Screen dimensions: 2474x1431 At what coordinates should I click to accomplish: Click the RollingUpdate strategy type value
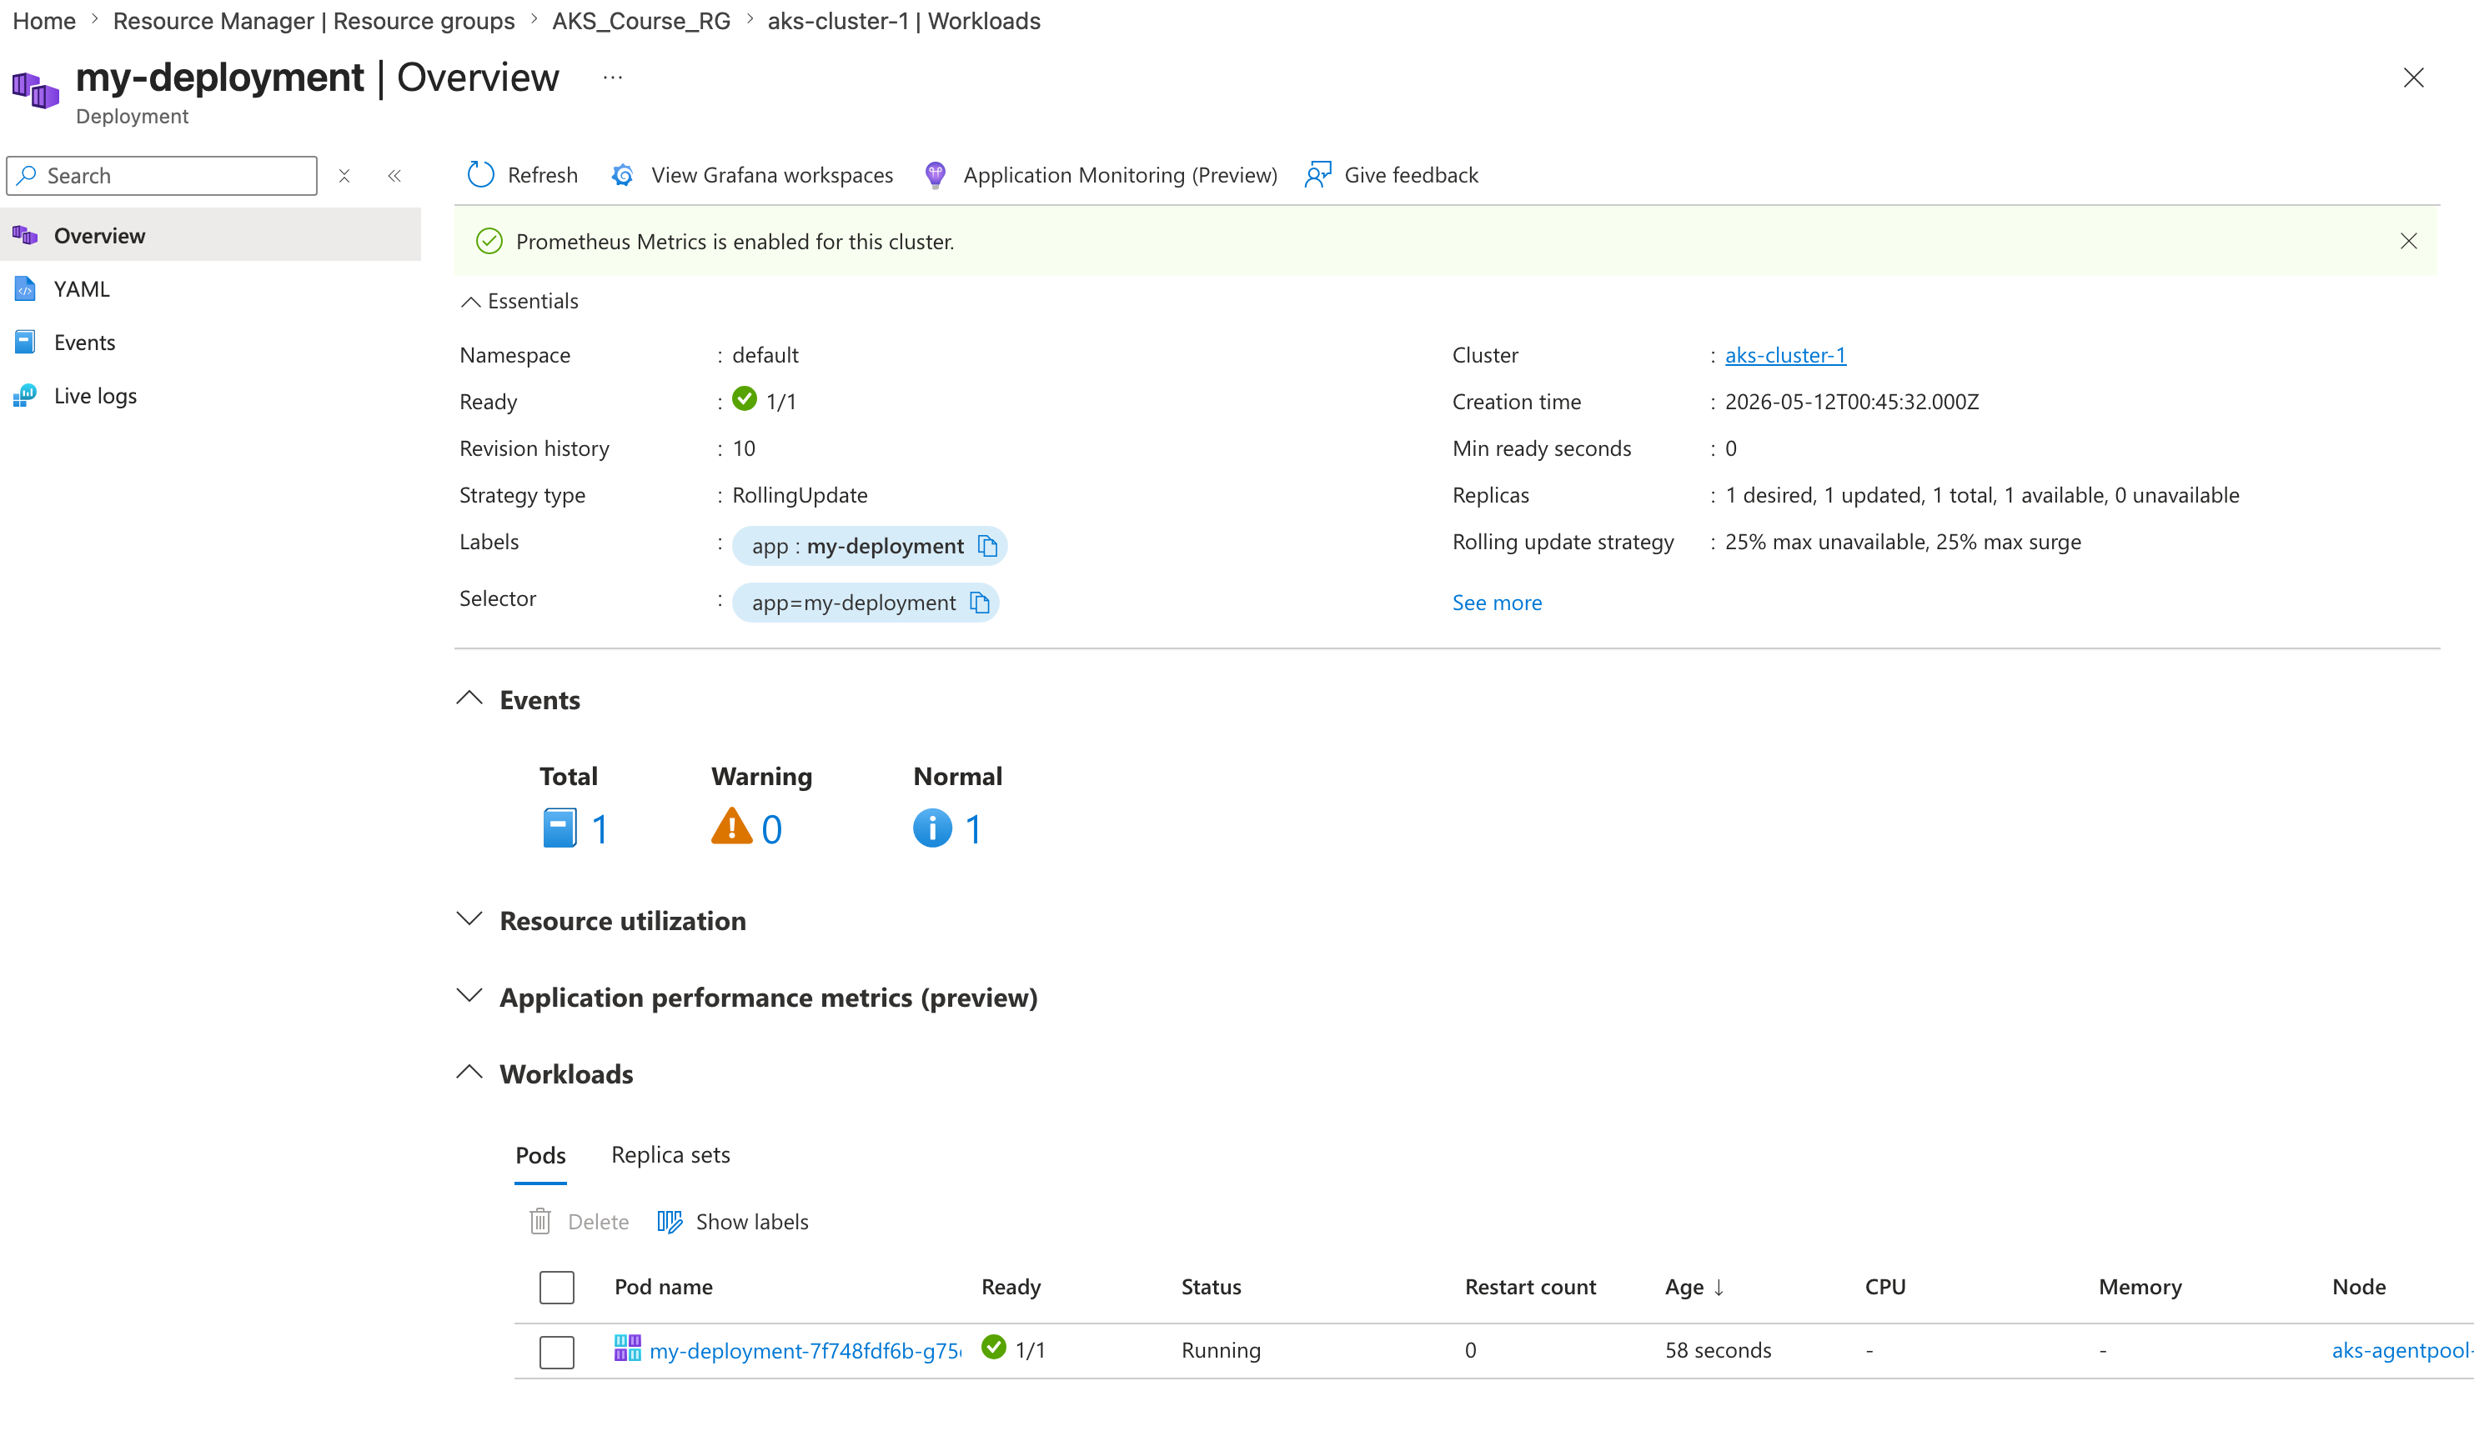tap(800, 496)
